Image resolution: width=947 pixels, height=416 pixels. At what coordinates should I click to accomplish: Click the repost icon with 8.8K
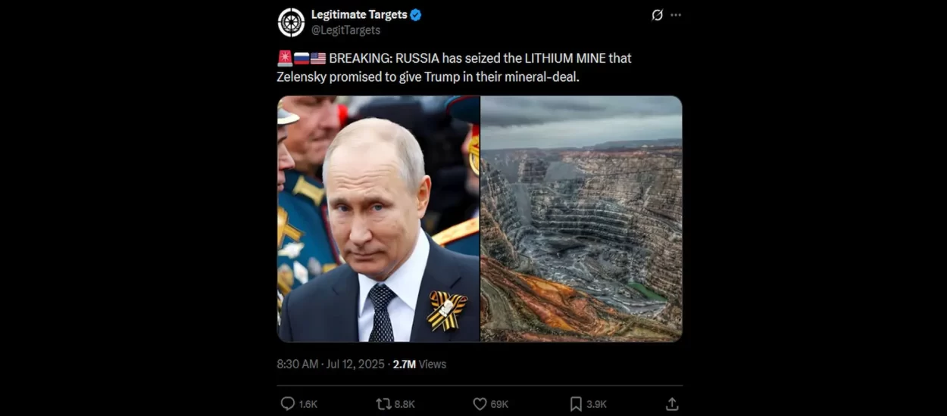[383, 404]
